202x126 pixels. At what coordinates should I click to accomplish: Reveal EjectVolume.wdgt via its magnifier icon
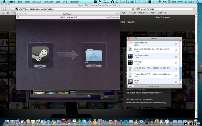click(176, 57)
